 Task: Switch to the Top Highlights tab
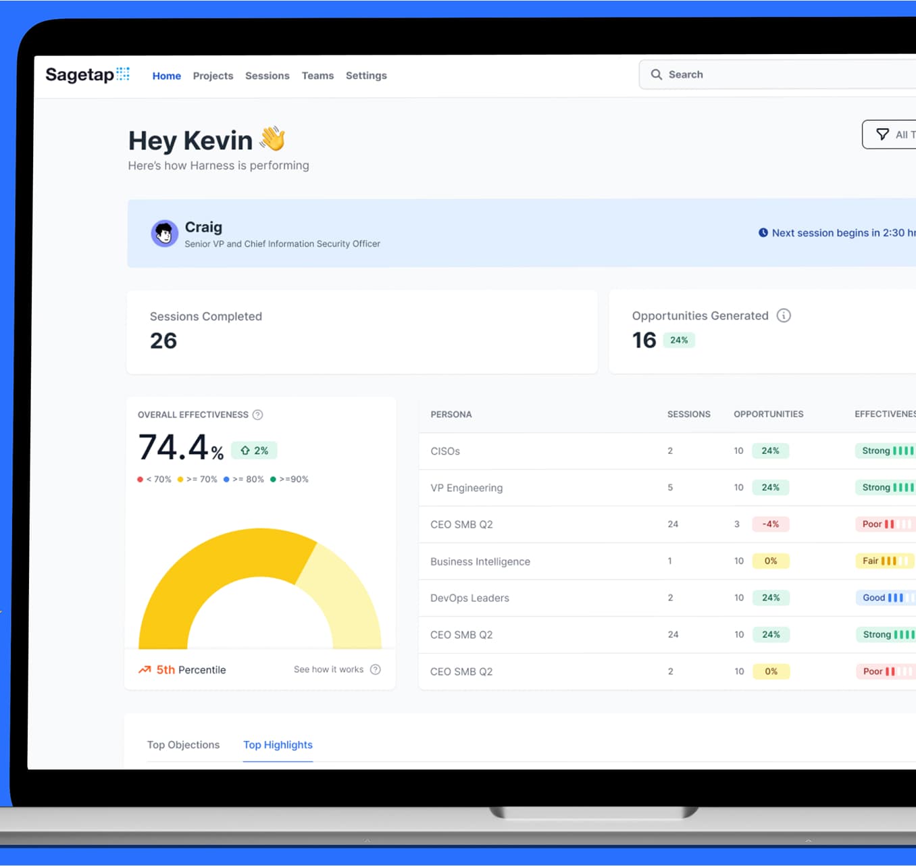click(x=278, y=744)
